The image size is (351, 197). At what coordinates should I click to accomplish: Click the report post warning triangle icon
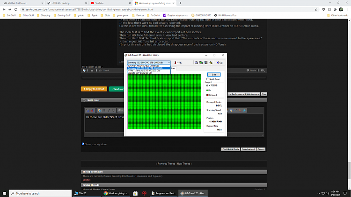point(92,70)
